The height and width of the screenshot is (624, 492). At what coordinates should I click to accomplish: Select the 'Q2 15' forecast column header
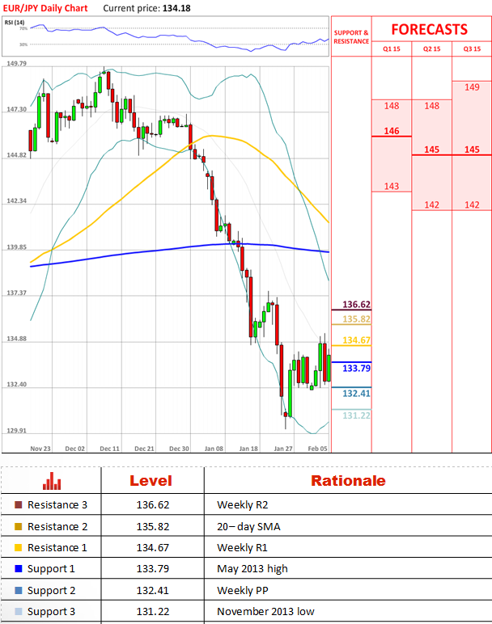pyautogui.click(x=432, y=49)
